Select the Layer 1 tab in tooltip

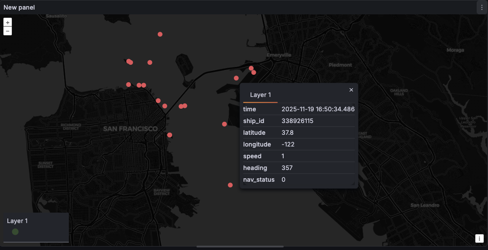pyautogui.click(x=261, y=95)
